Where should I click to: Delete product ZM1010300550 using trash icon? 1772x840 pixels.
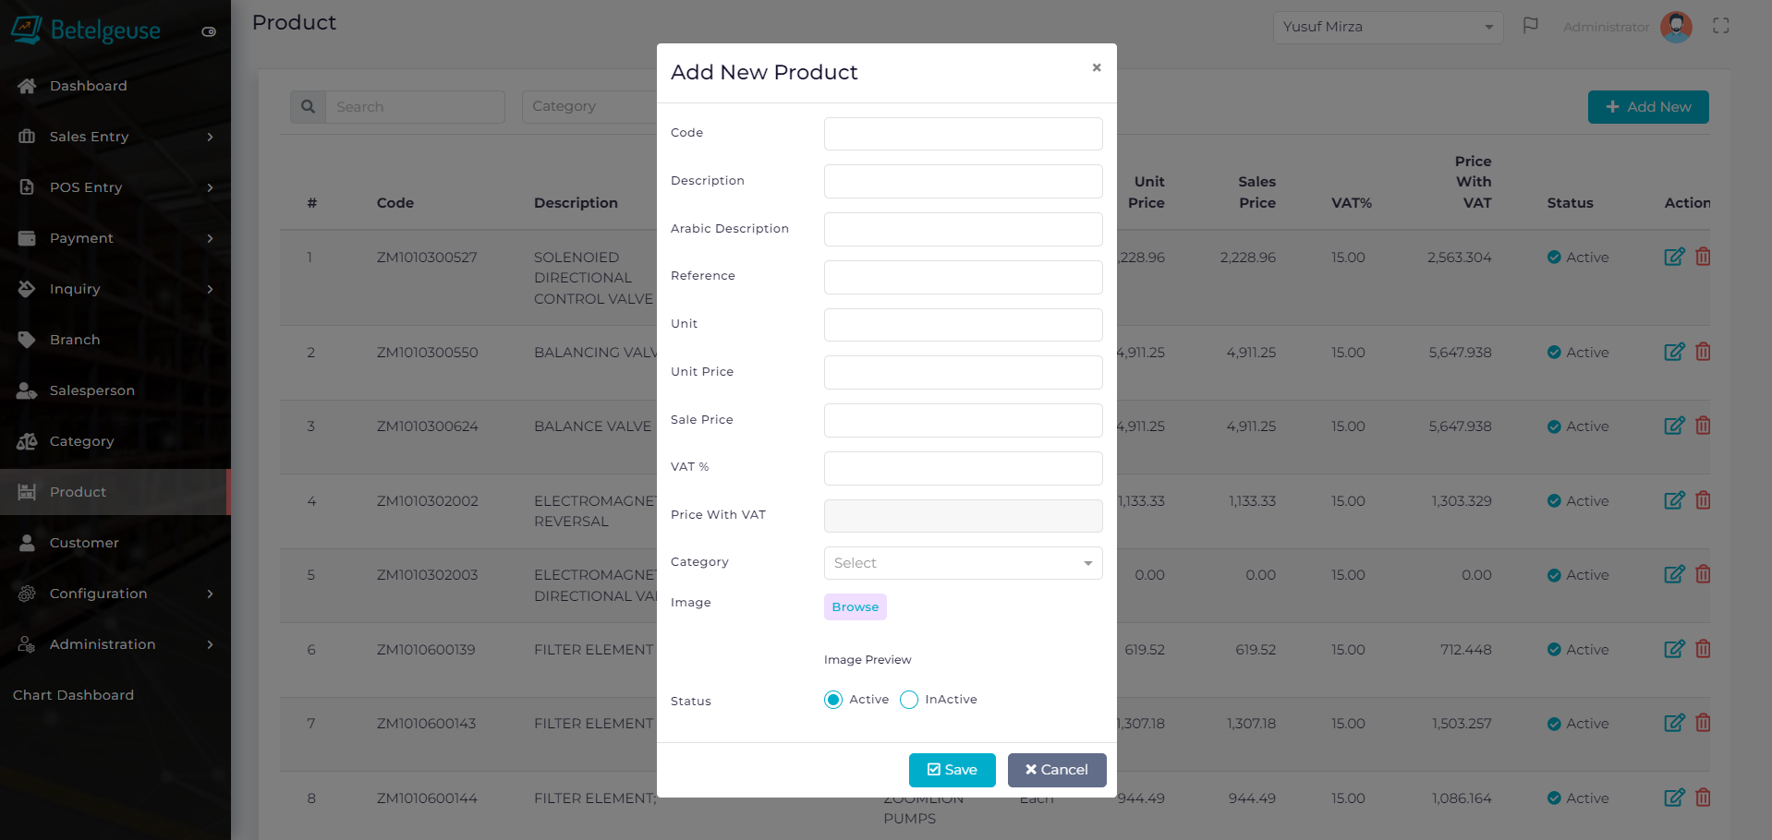click(1704, 352)
